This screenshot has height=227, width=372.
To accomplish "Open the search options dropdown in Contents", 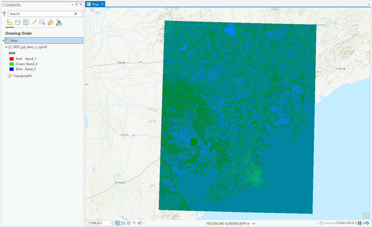I will click(x=80, y=14).
